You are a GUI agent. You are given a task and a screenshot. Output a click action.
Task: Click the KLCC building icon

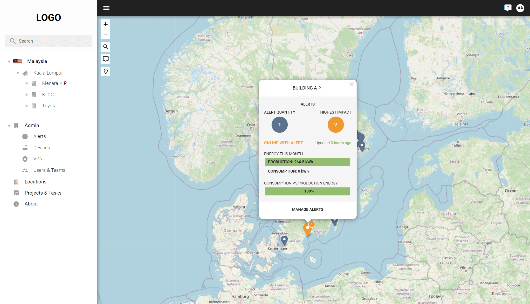click(x=34, y=95)
